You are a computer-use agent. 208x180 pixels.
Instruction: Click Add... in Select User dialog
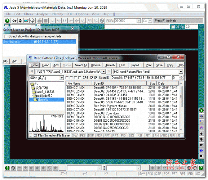pos(16,61)
